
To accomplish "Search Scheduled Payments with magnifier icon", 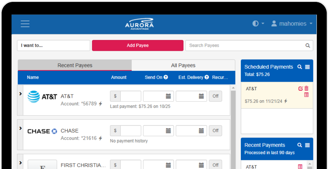I will (x=299, y=67).
